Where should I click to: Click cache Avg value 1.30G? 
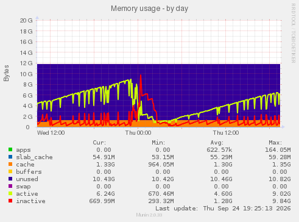coord(223,165)
